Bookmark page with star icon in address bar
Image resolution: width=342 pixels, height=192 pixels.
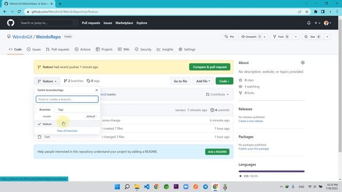click(307, 12)
